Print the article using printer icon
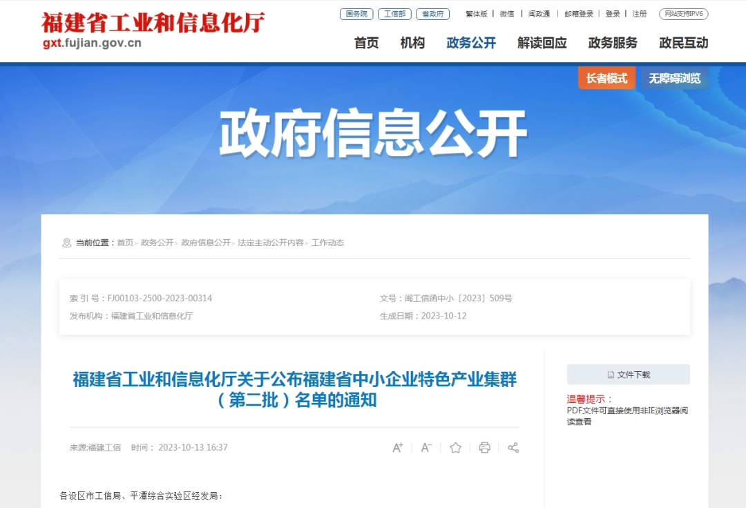The width and height of the screenshot is (746, 508). pyautogui.click(x=484, y=448)
